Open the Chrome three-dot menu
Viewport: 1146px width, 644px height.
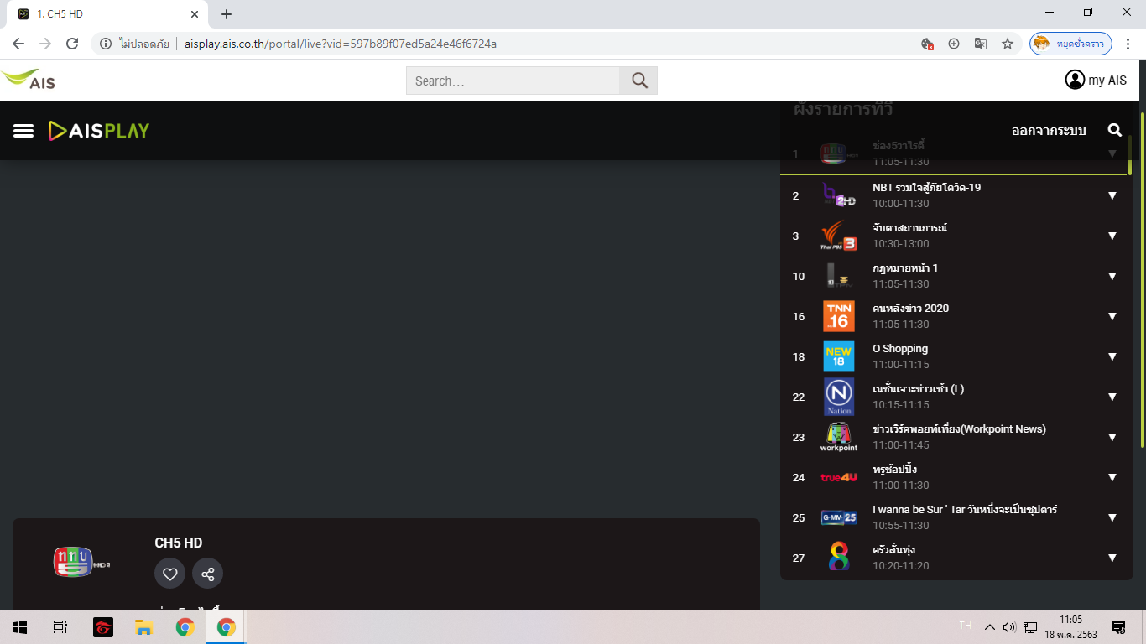[x=1128, y=44]
